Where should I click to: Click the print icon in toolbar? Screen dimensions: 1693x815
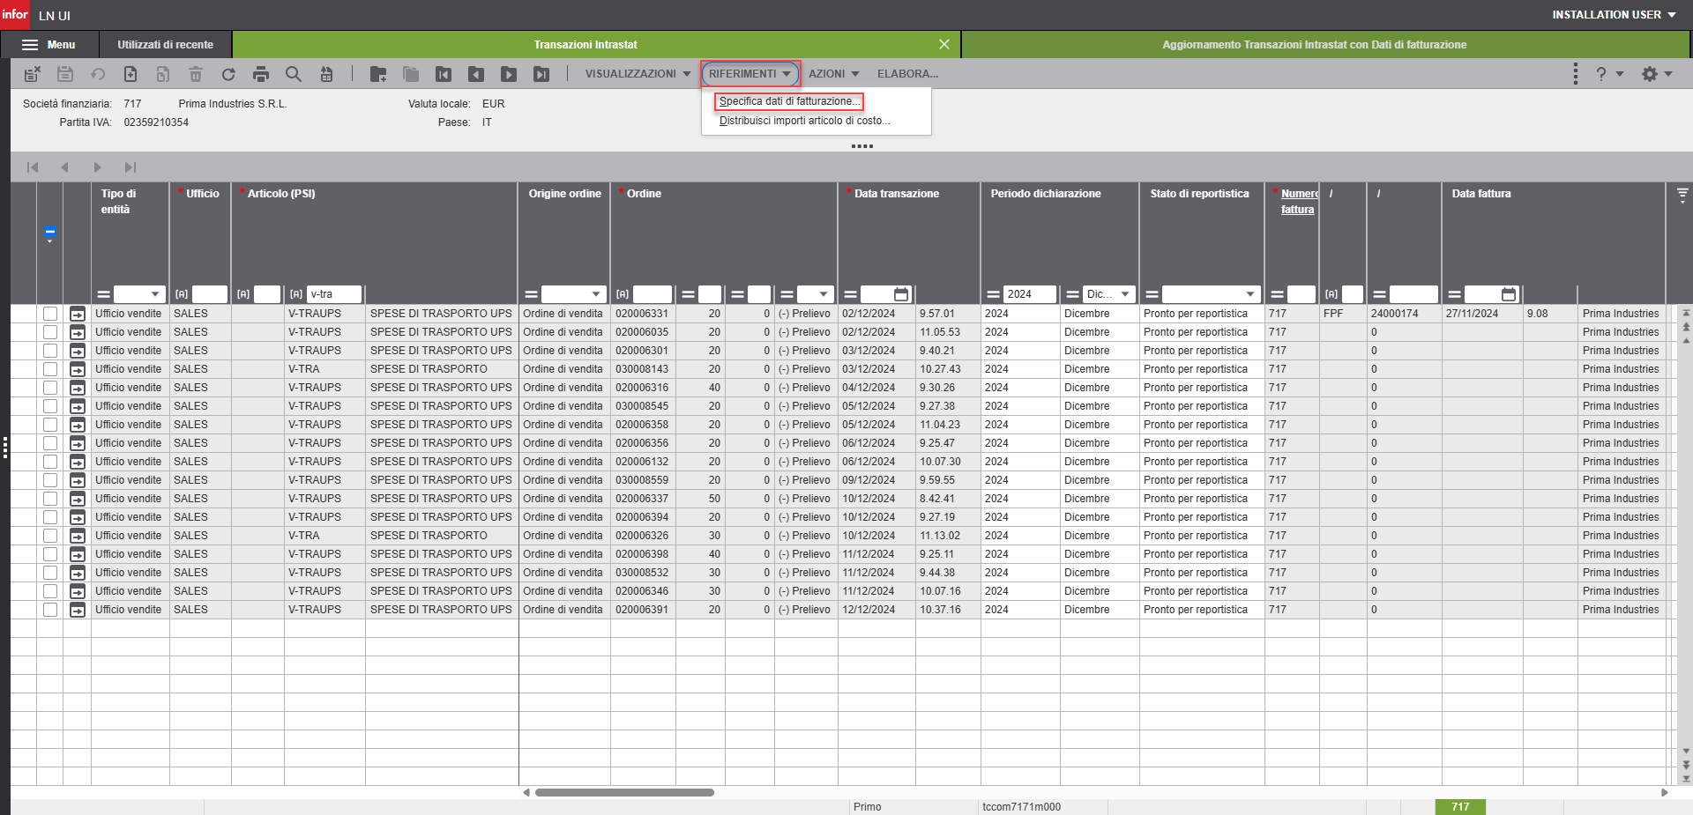coord(260,74)
